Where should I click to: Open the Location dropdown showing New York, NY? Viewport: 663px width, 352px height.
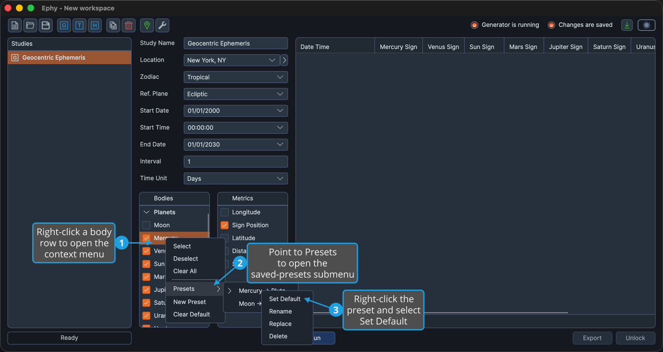(x=231, y=60)
